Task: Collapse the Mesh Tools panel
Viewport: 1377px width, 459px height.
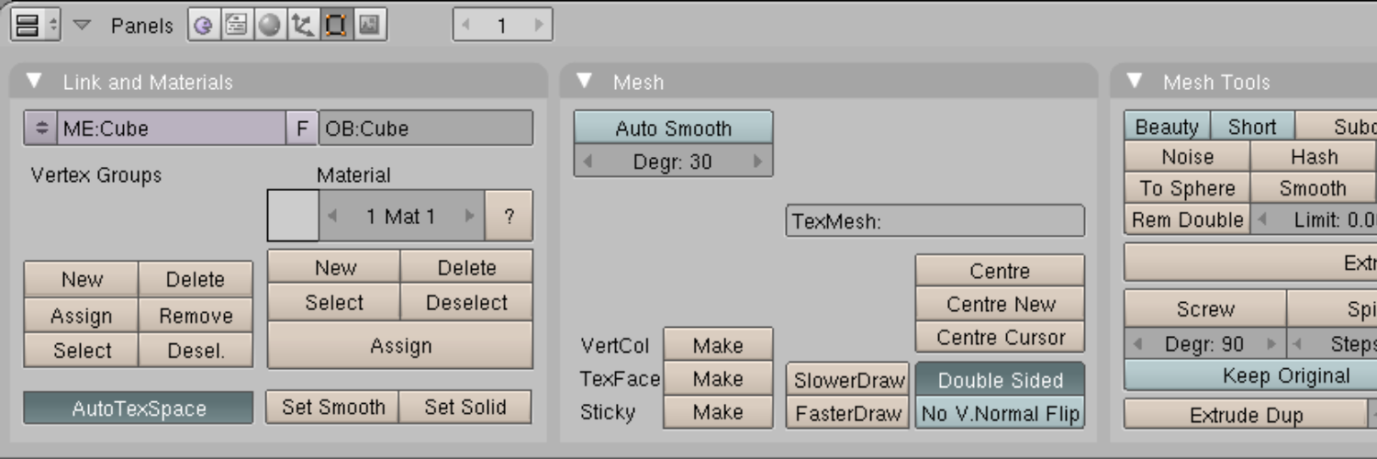Action: point(1135,82)
